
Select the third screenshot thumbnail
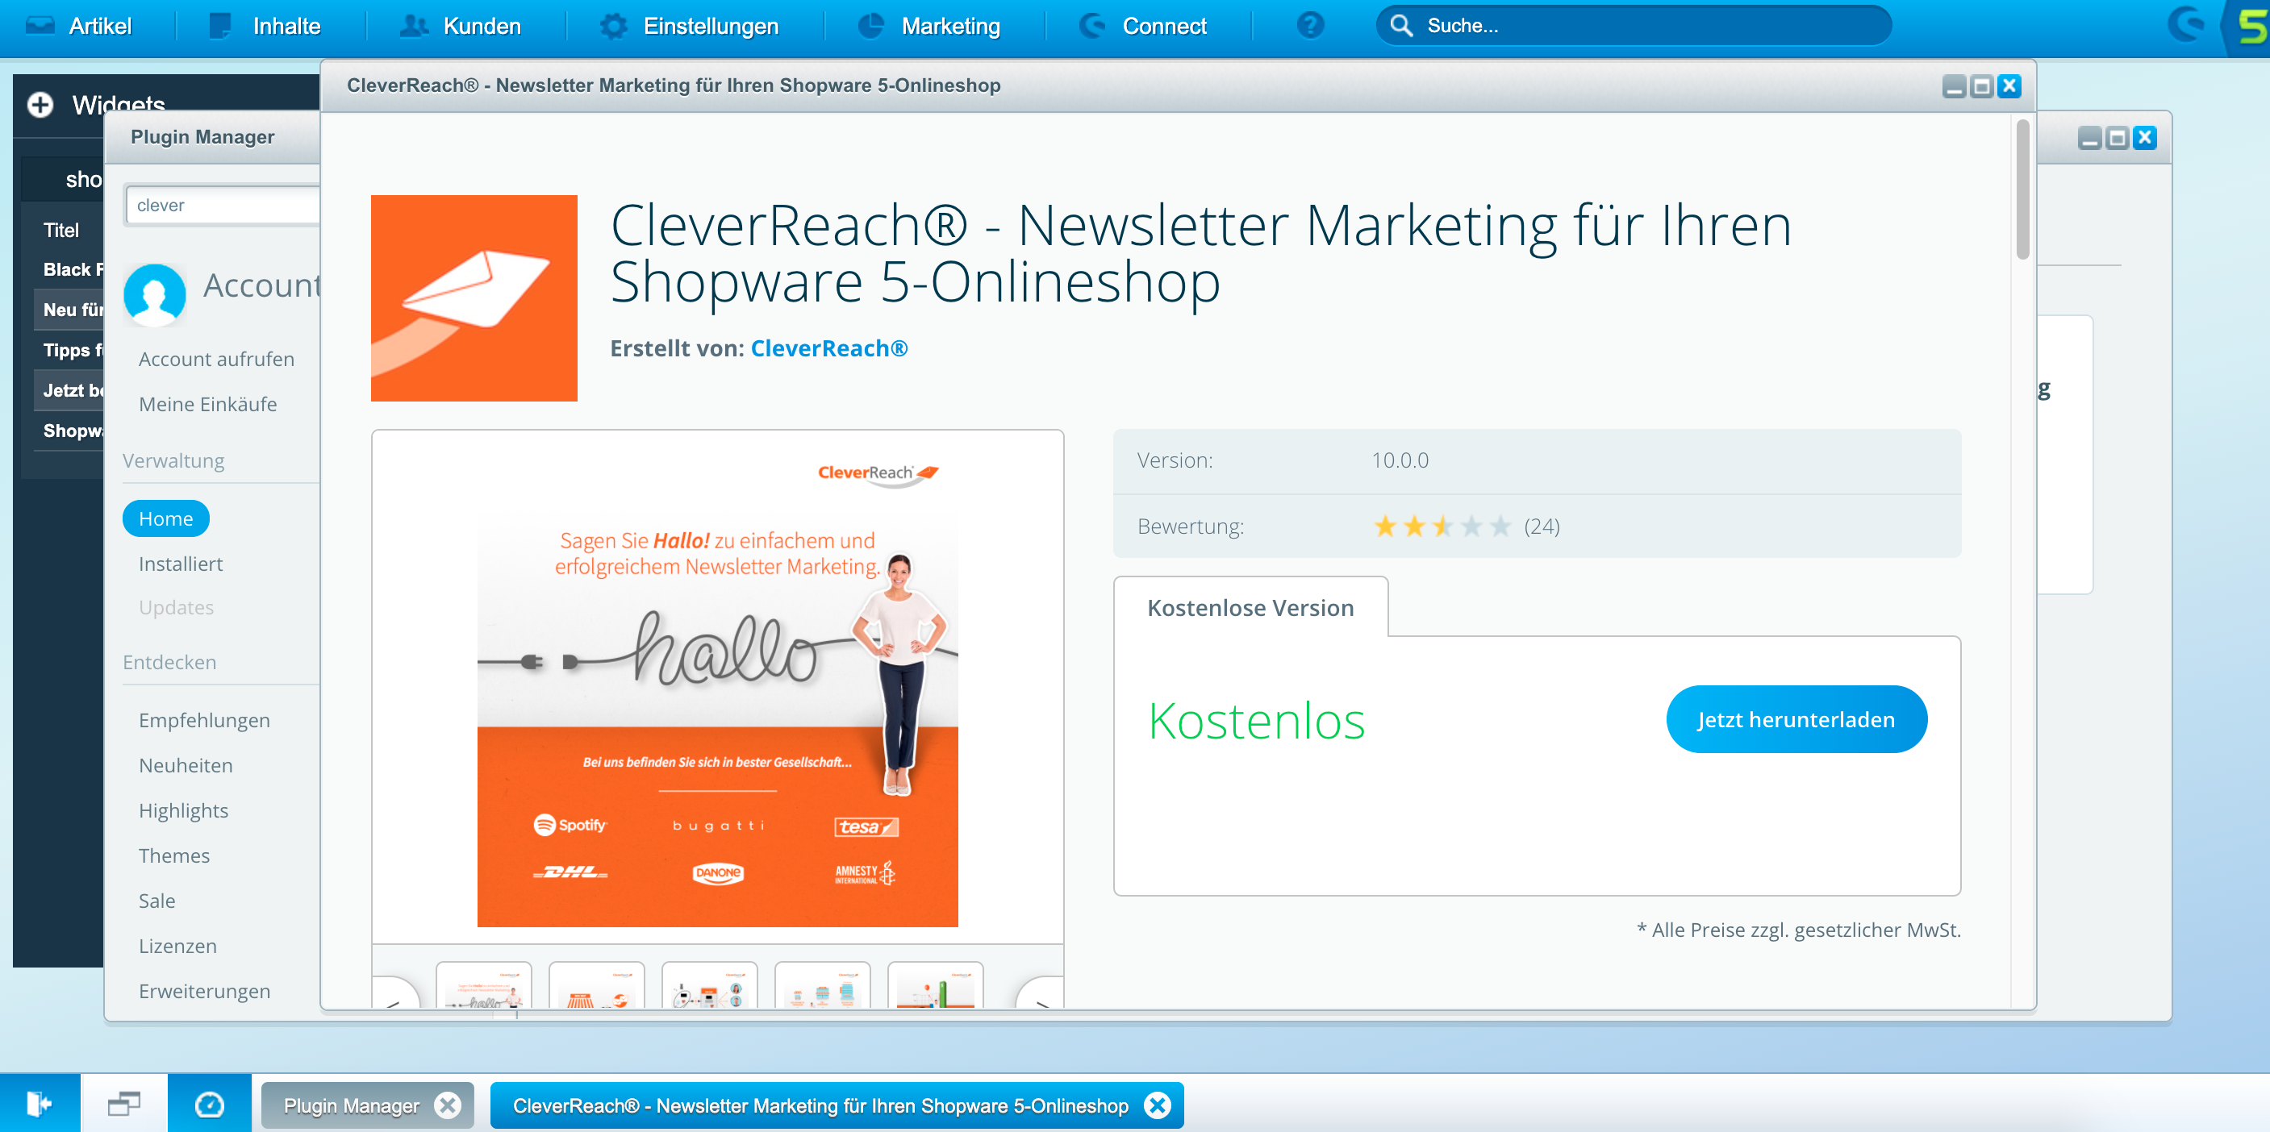tap(709, 986)
